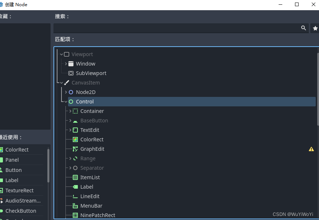Expand the Window node branch

coord(66,64)
